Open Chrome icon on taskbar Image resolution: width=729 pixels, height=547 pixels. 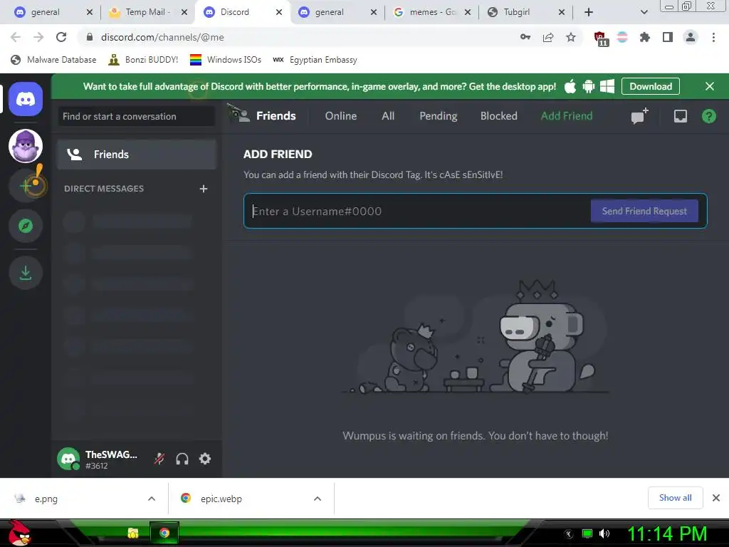pyautogui.click(x=164, y=533)
